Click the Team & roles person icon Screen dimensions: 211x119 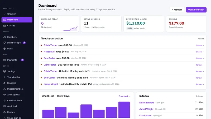click(x=4, y=77)
